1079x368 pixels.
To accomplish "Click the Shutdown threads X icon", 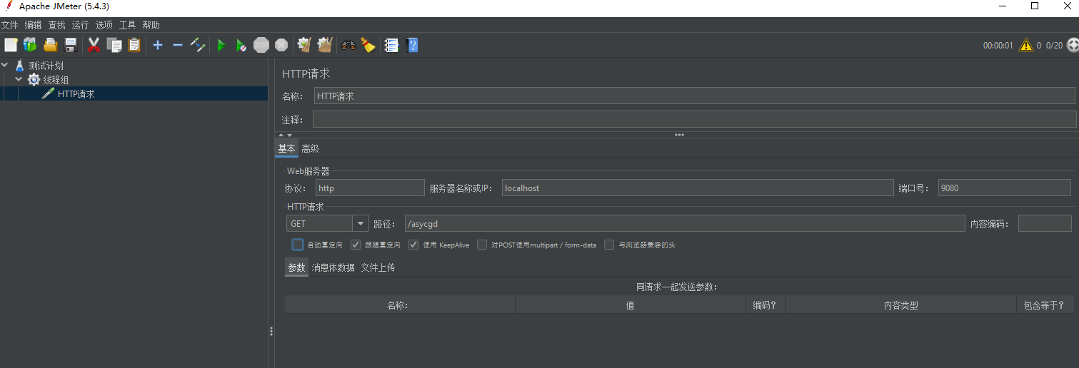I will point(281,45).
